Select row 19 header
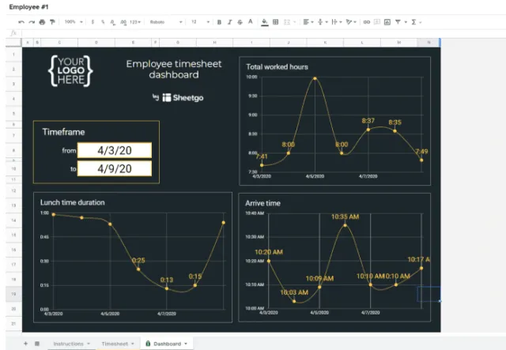This screenshot has width=506, height=350. click(x=13, y=294)
